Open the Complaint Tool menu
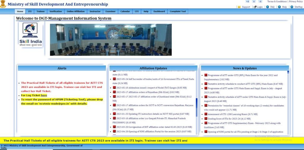 pos(178,12)
